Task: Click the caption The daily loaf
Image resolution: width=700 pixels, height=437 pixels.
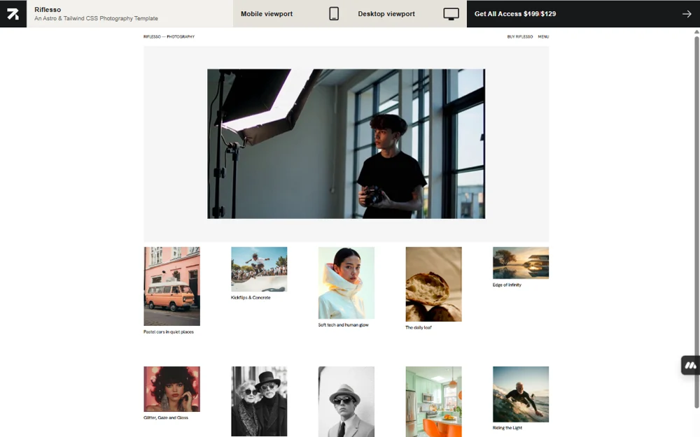Action: 419,327
